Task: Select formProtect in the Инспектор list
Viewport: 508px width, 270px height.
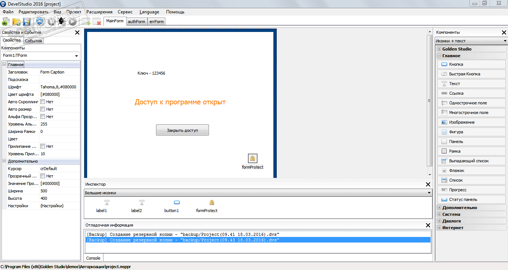Action: tap(207, 206)
